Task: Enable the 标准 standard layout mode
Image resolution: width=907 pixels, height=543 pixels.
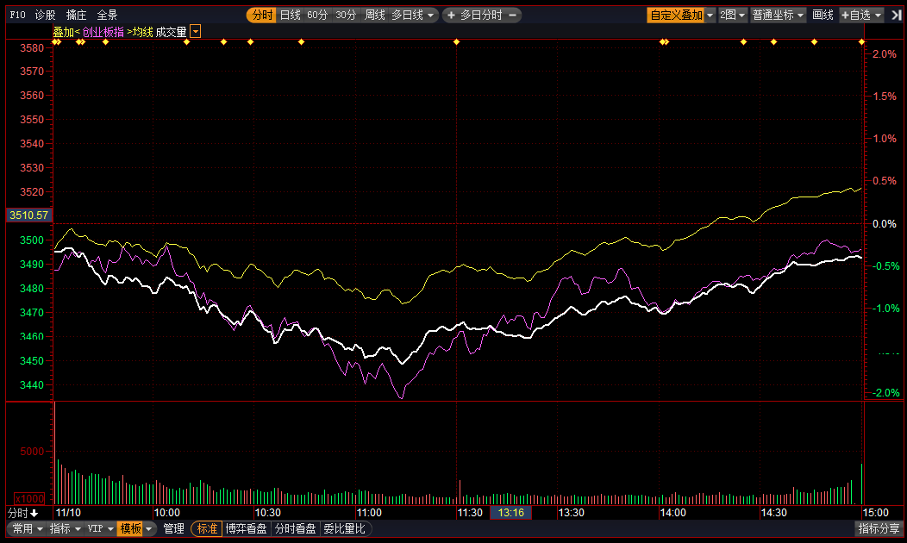Action: [206, 528]
